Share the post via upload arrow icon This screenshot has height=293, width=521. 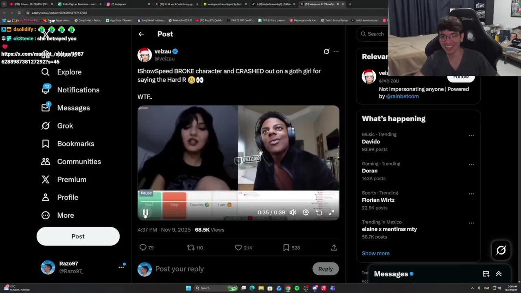pyautogui.click(x=334, y=247)
